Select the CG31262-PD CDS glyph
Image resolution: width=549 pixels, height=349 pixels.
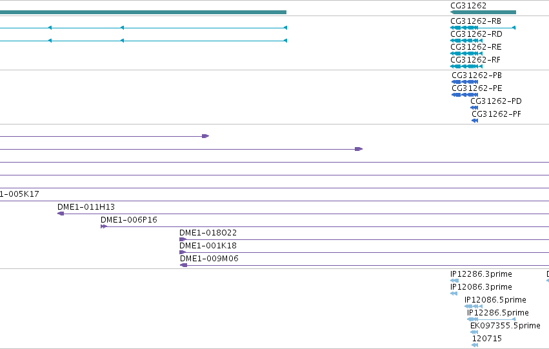[x=474, y=108]
